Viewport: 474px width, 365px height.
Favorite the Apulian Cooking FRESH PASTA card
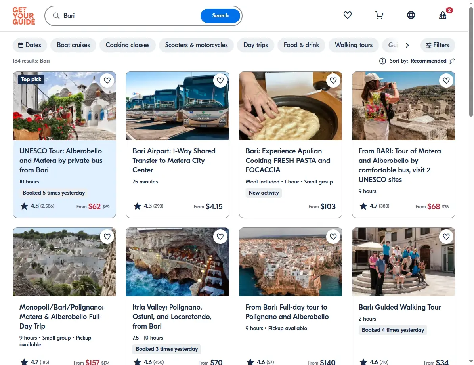tap(333, 80)
